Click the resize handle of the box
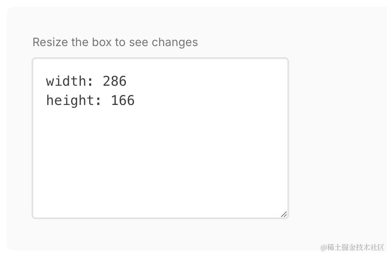 click(284, 214)
